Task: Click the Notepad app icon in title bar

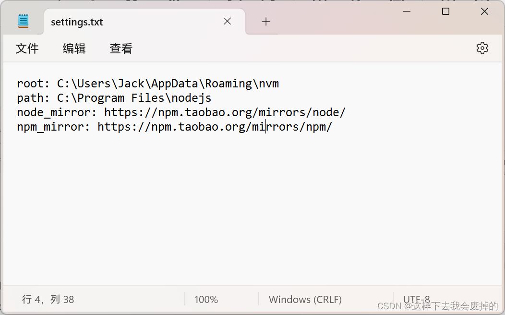Action: click(23, 21)
